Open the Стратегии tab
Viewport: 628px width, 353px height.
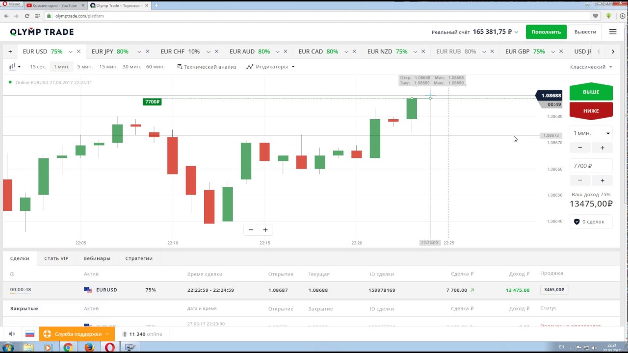coord(139,258)
